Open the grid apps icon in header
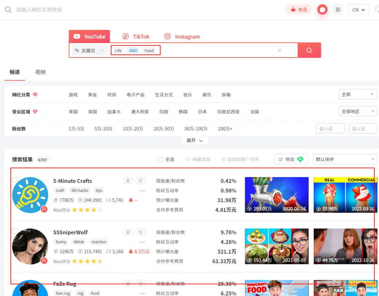The width and height of the screenshot is (379, 296). point(338,9)
